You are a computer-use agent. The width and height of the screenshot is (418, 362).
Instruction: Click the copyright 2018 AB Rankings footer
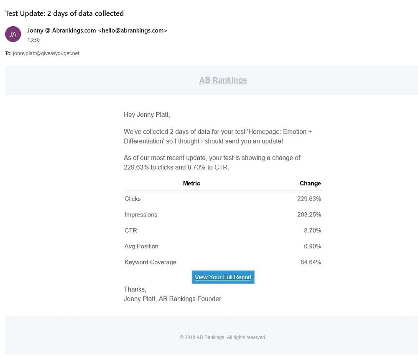point(223,337)
